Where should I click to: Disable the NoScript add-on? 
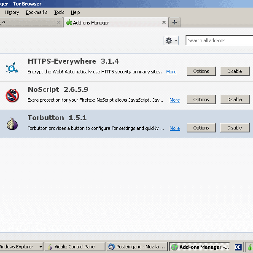click(235, 100)
